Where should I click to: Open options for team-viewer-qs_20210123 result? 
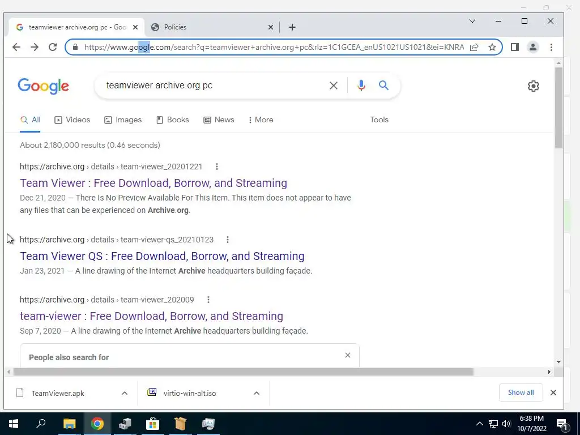pyautogui.click(x=228, y=240)
